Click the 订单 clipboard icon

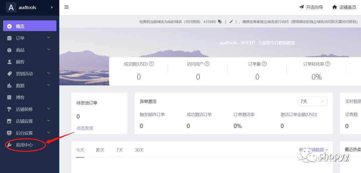[x=9, y=38]
